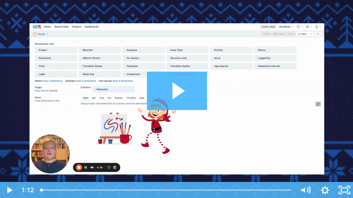Select the Resolution interval dimension
The height and width of the screenshot is (198, 353).
(275, 66)
